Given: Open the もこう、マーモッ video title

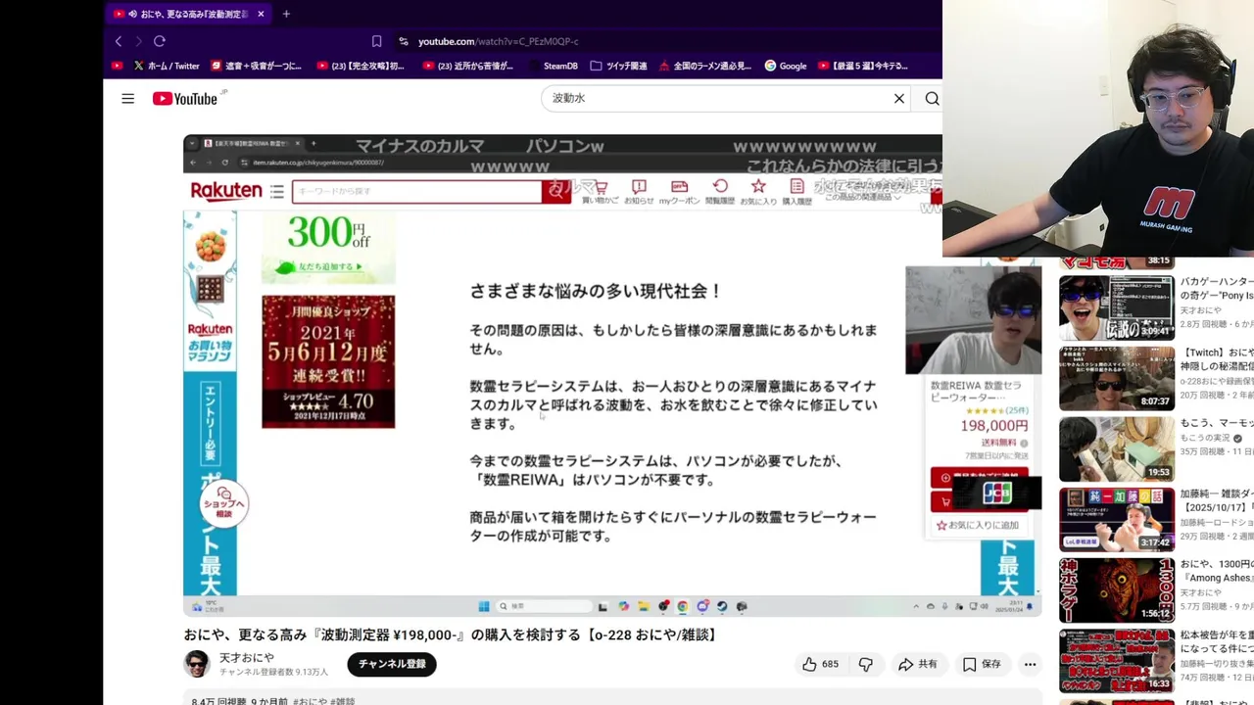Looking at the screenshot, I should [x=1217, y=423].
